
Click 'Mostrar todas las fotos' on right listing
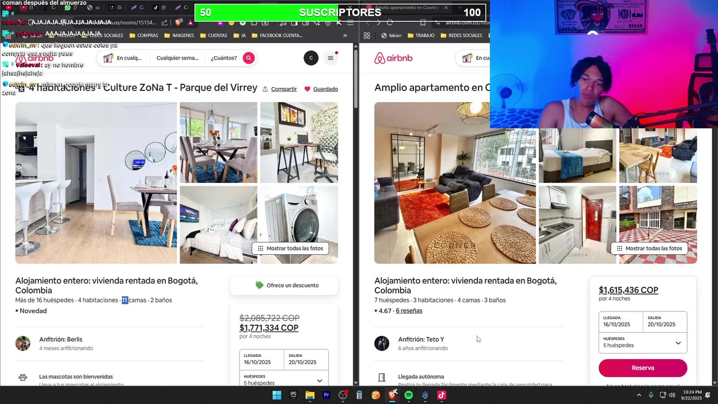point(650,249)
